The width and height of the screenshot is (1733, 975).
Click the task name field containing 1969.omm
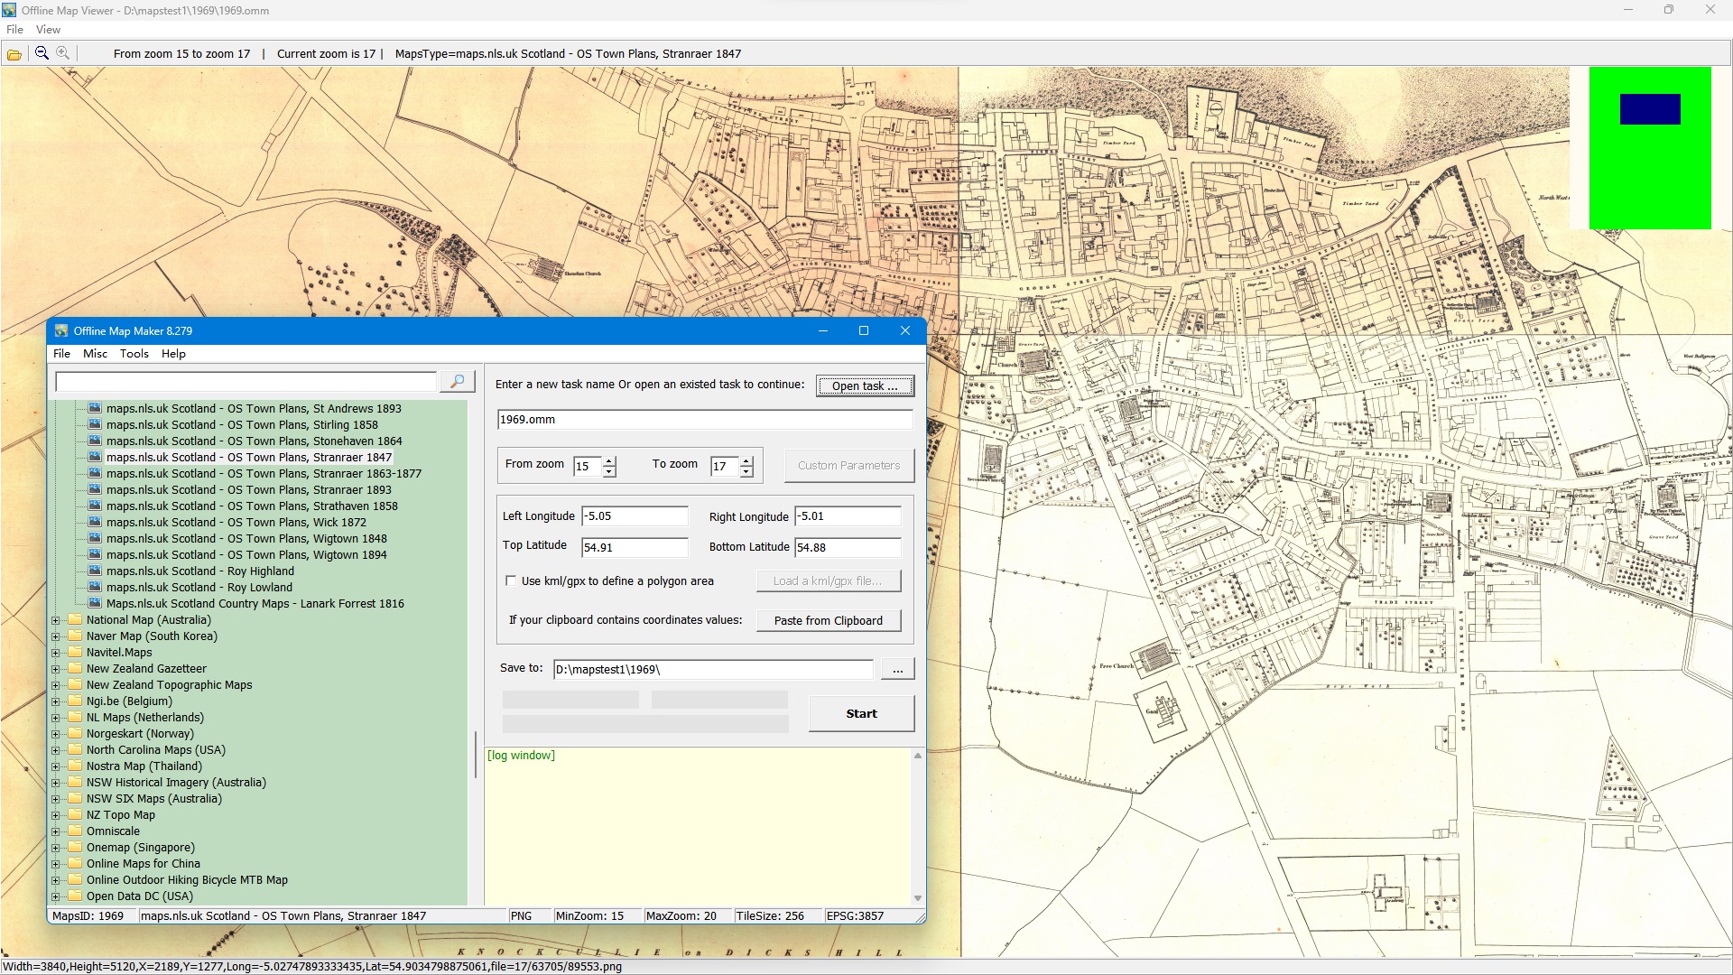click(705, 420)
